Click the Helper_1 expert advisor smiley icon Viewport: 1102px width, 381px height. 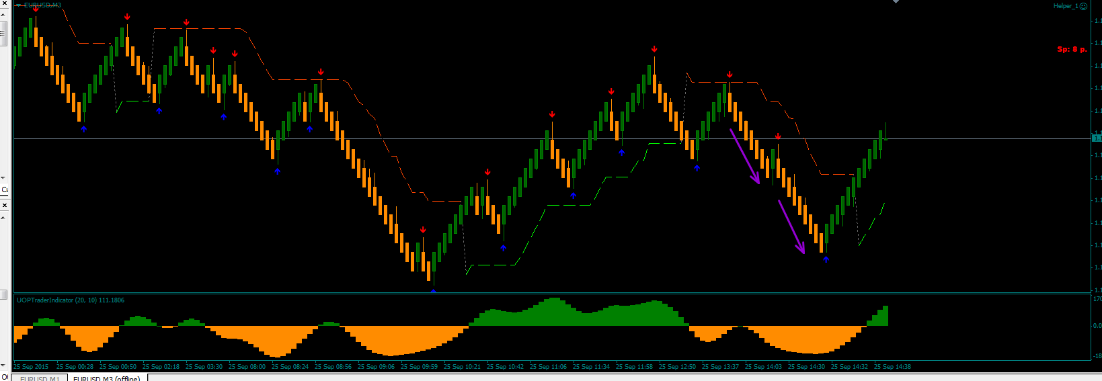(1083, 5)
